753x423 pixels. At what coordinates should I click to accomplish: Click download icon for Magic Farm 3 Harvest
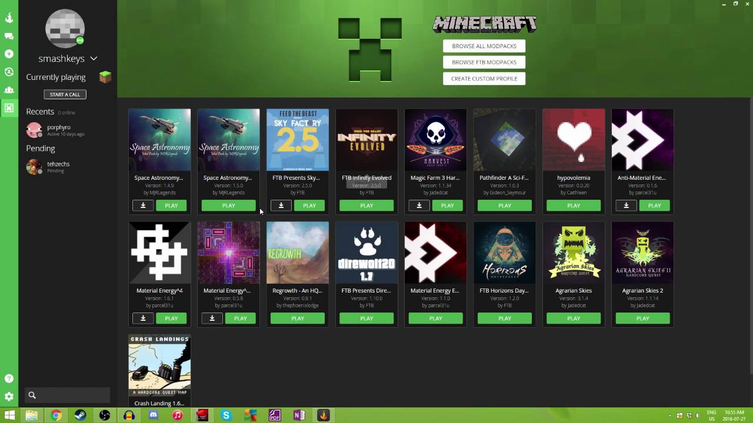pos(419,206)
